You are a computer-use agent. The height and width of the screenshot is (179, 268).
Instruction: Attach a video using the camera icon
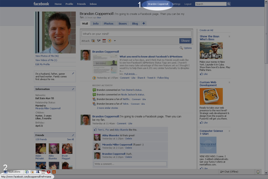(99, 41)
